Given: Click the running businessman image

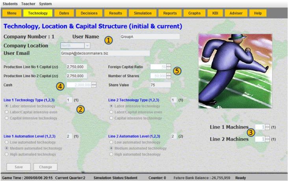Looking at the screenshot, I should click(235, 71).
